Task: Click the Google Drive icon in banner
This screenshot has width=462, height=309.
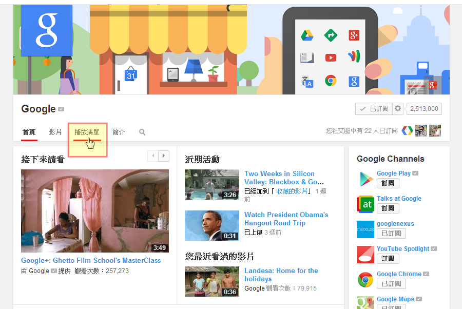Action: (x=307, y=35)
